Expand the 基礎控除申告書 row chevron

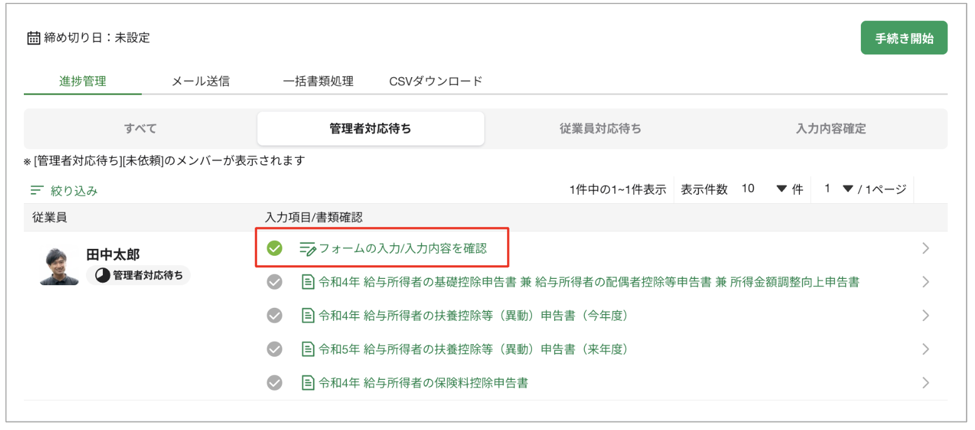click(x=926, y=282)
